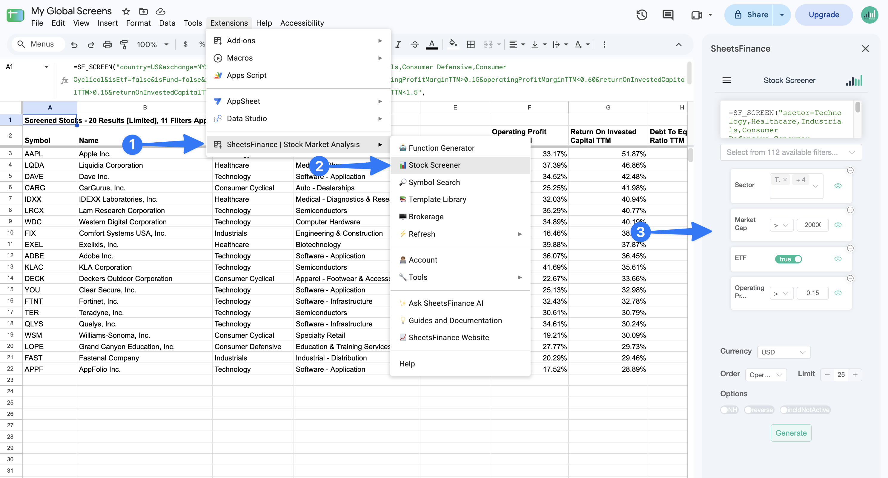Click the Market Cap value field
Image resolution: width=888 pixels, height=478 pixels.
pos(812,225)
